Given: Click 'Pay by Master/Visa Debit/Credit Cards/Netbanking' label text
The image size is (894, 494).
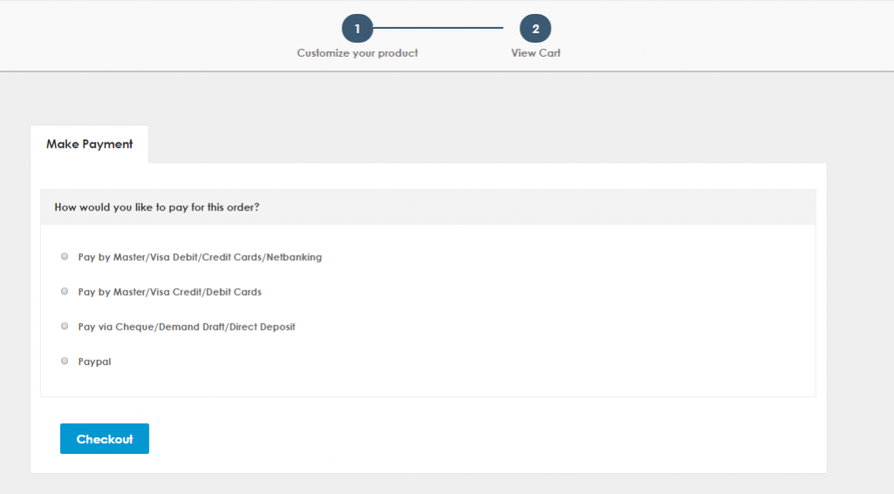Looking at the screenshot, I should coord(200,257).
